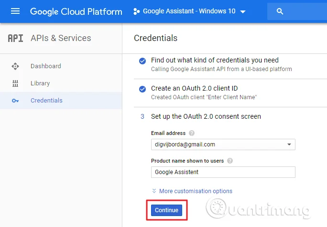The image size is (327, 227).
Task: Open the Email address dropdown
Action: point(223,144)
